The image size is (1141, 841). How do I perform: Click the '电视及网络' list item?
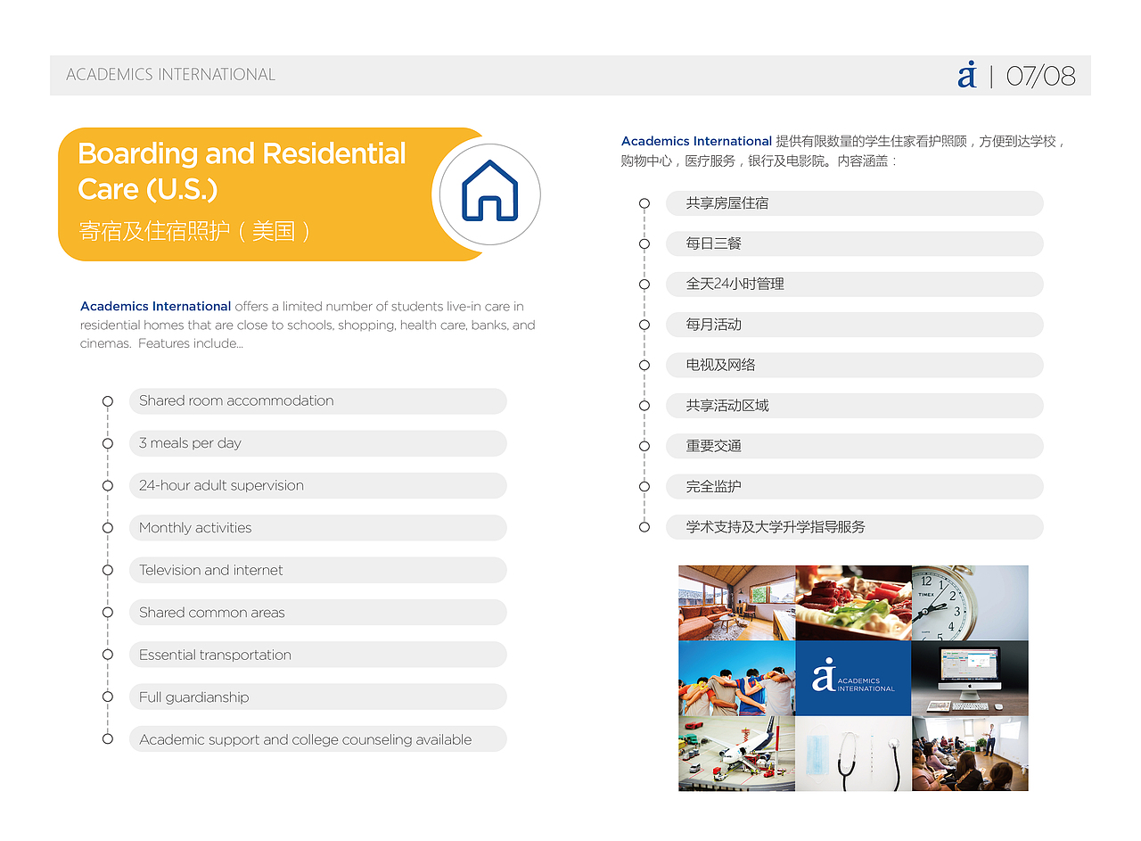pyautogui.click(x=855, y=365)
